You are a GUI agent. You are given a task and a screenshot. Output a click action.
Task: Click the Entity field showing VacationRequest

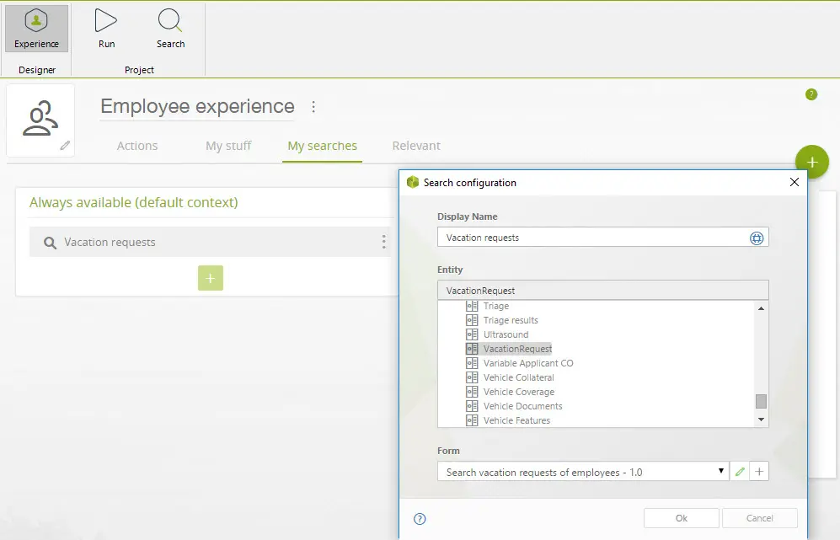(602, 291)
